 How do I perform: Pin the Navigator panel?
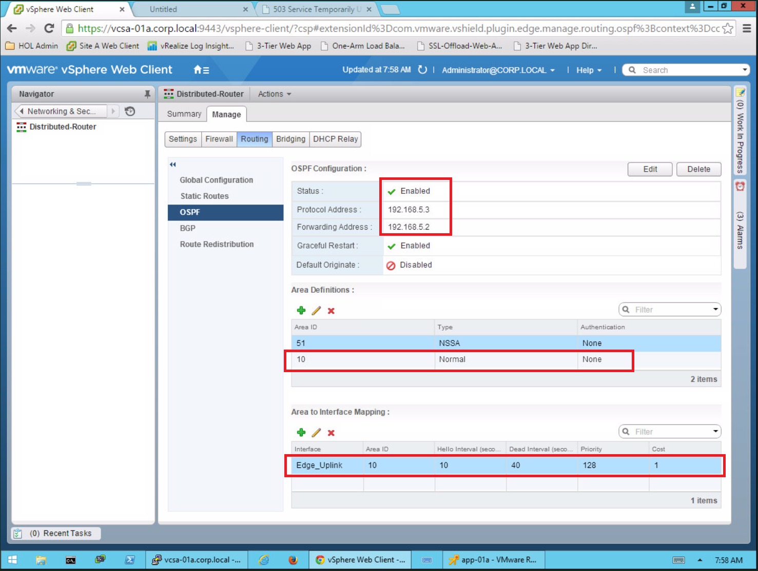(147, 94)
